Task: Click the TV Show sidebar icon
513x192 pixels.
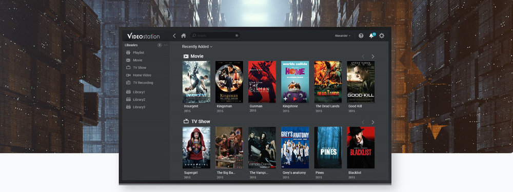Action: (x=128, y=67)
